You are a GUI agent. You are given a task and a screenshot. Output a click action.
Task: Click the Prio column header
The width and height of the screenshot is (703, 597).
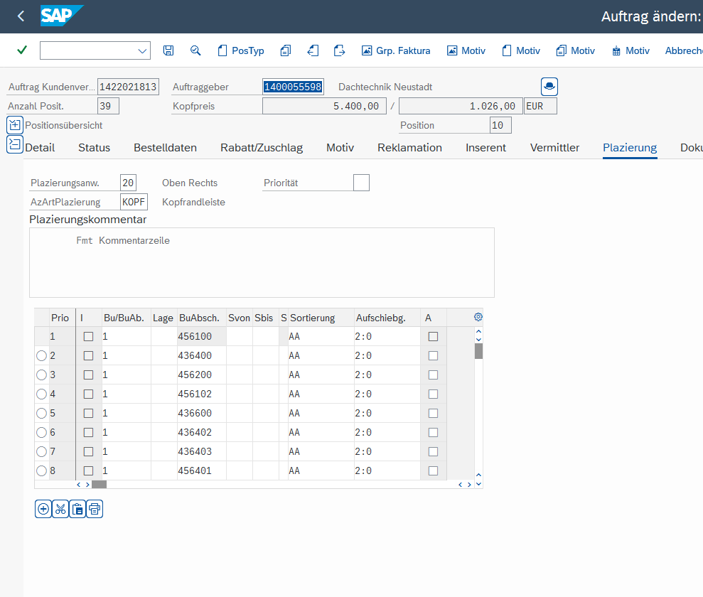click(x=62, y=318)
